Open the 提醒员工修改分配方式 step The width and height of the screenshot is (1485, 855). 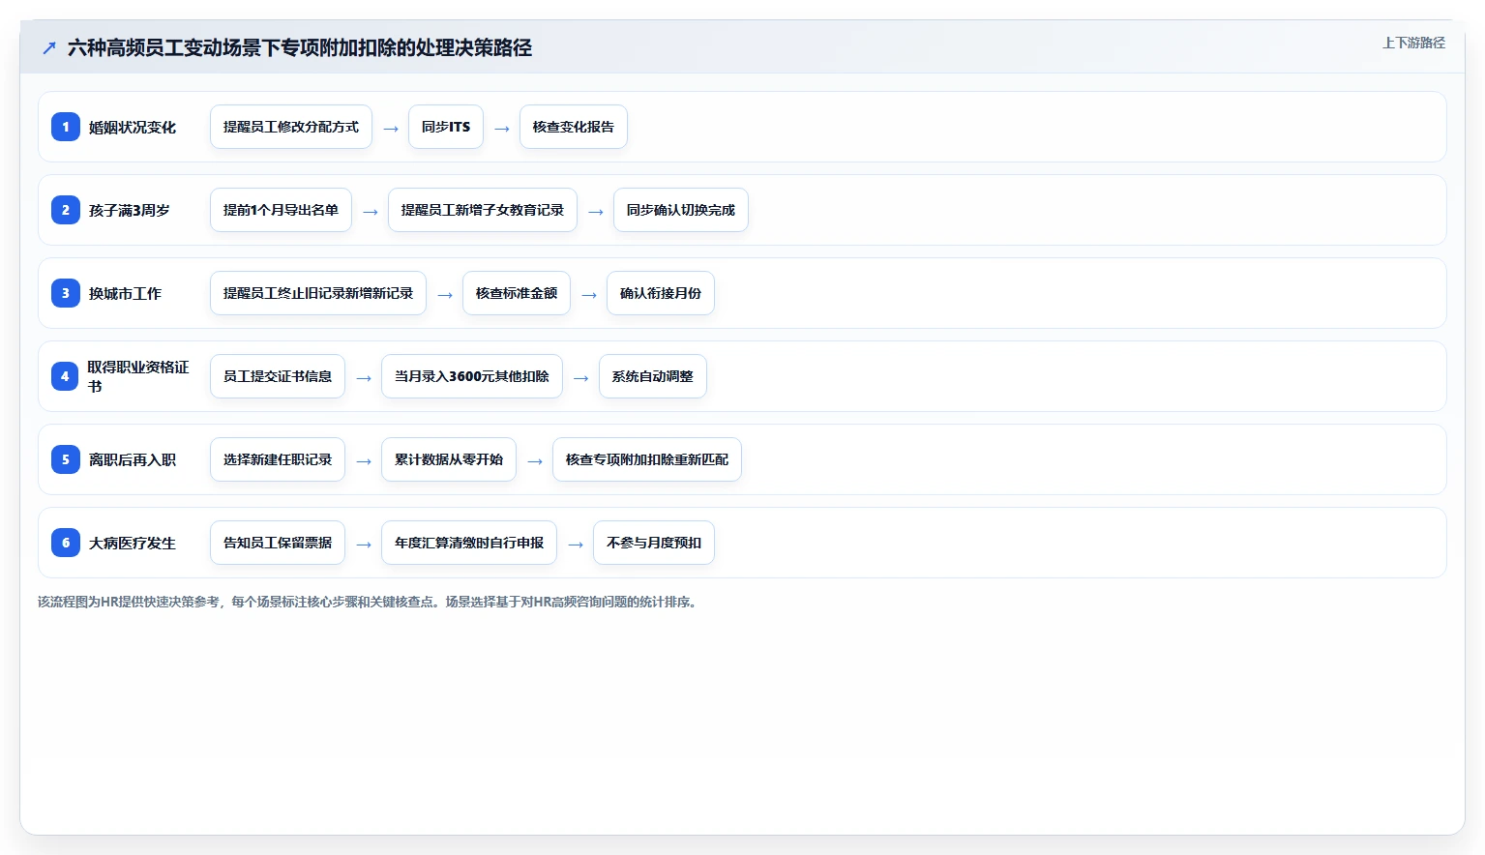tap(291, 127)
